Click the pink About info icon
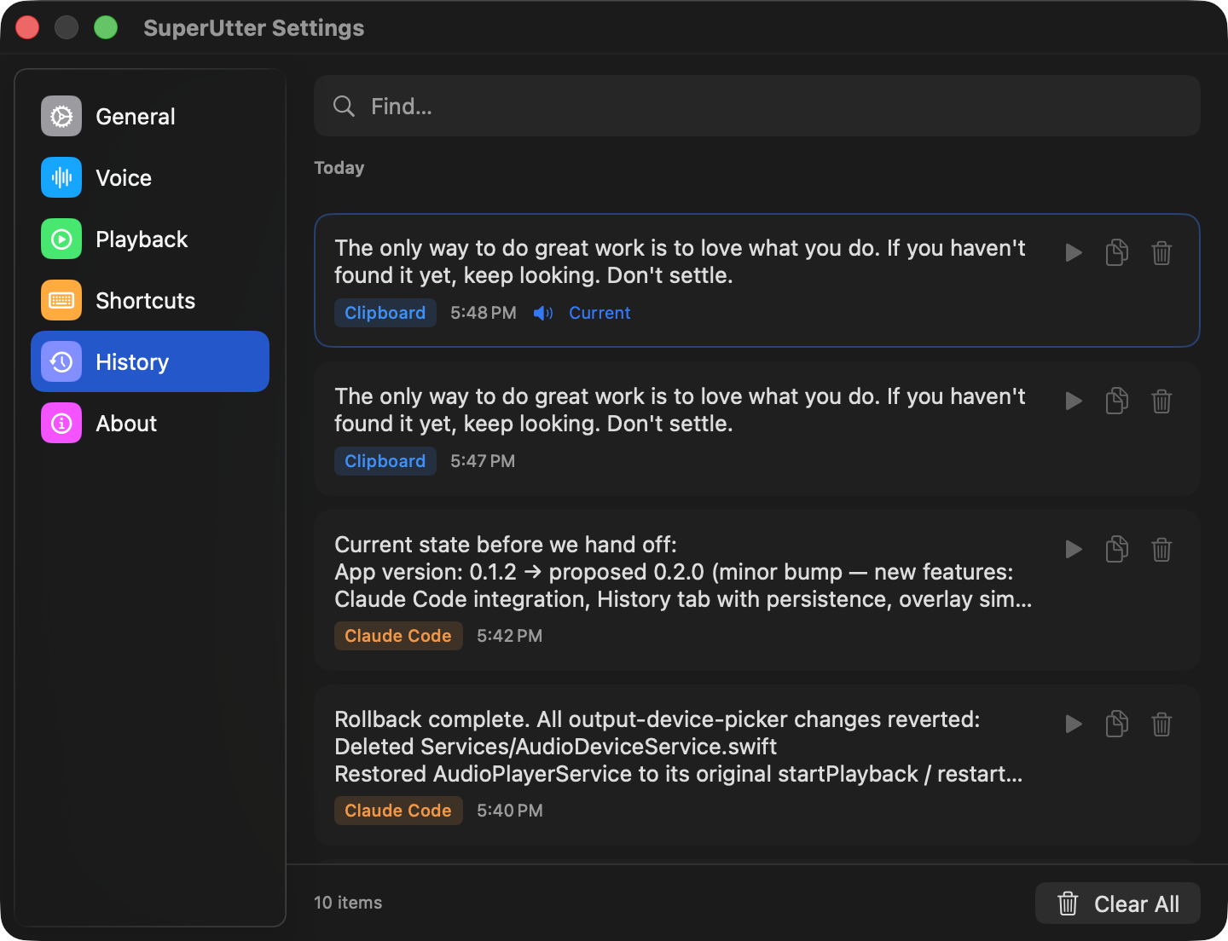 click(61, 423)
